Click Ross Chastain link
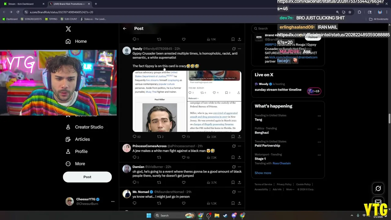Image resolution: width=391 pixels, height=220 pixels. (282, 163)
